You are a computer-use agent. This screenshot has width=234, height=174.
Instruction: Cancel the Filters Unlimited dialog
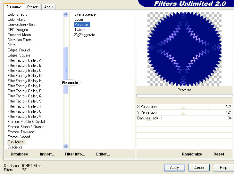(x=199, y=168)
